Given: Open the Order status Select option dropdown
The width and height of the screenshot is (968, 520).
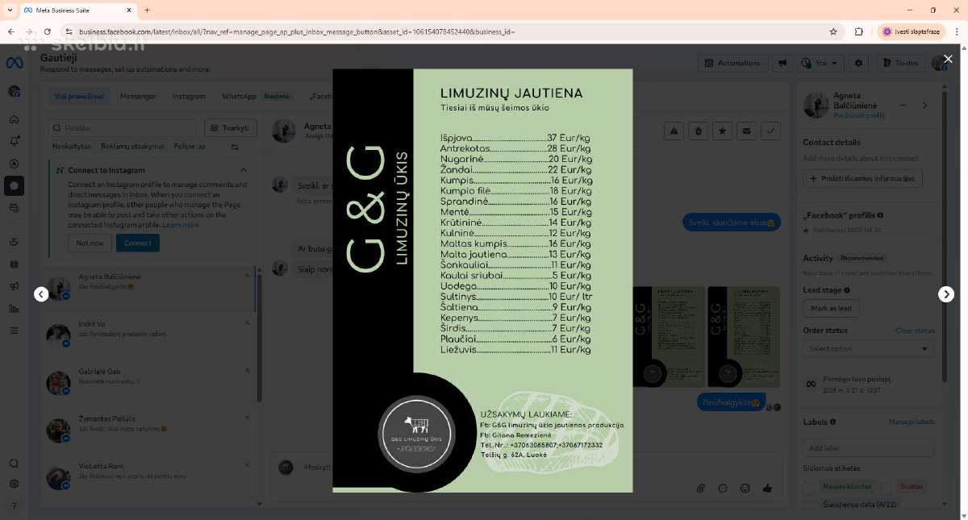Looking at the screenshot, I should point(868,348).
